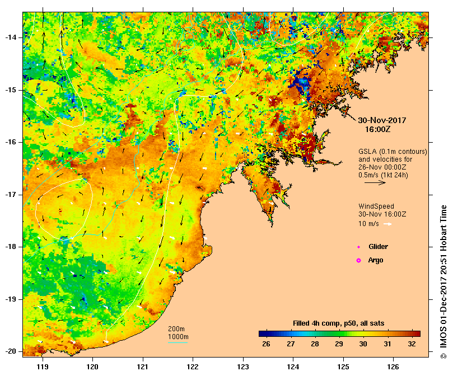
Task: Click the '200m' depth contour label
Action: pos(176,329)
